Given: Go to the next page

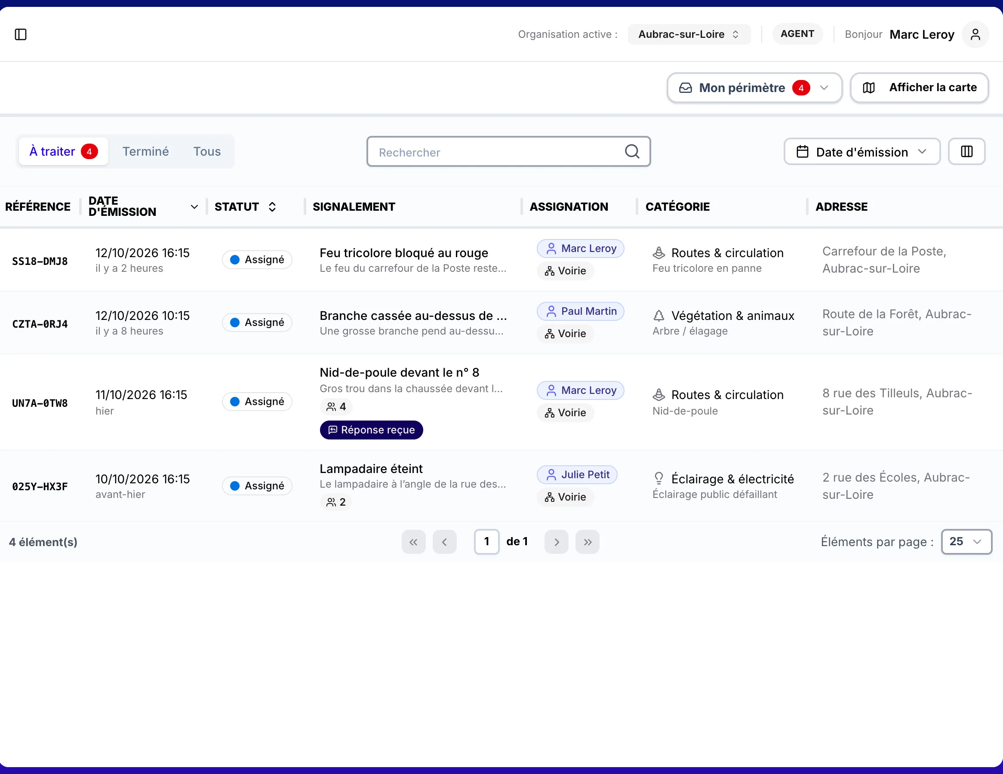Looking at the screenshot, I should point(556,542).
